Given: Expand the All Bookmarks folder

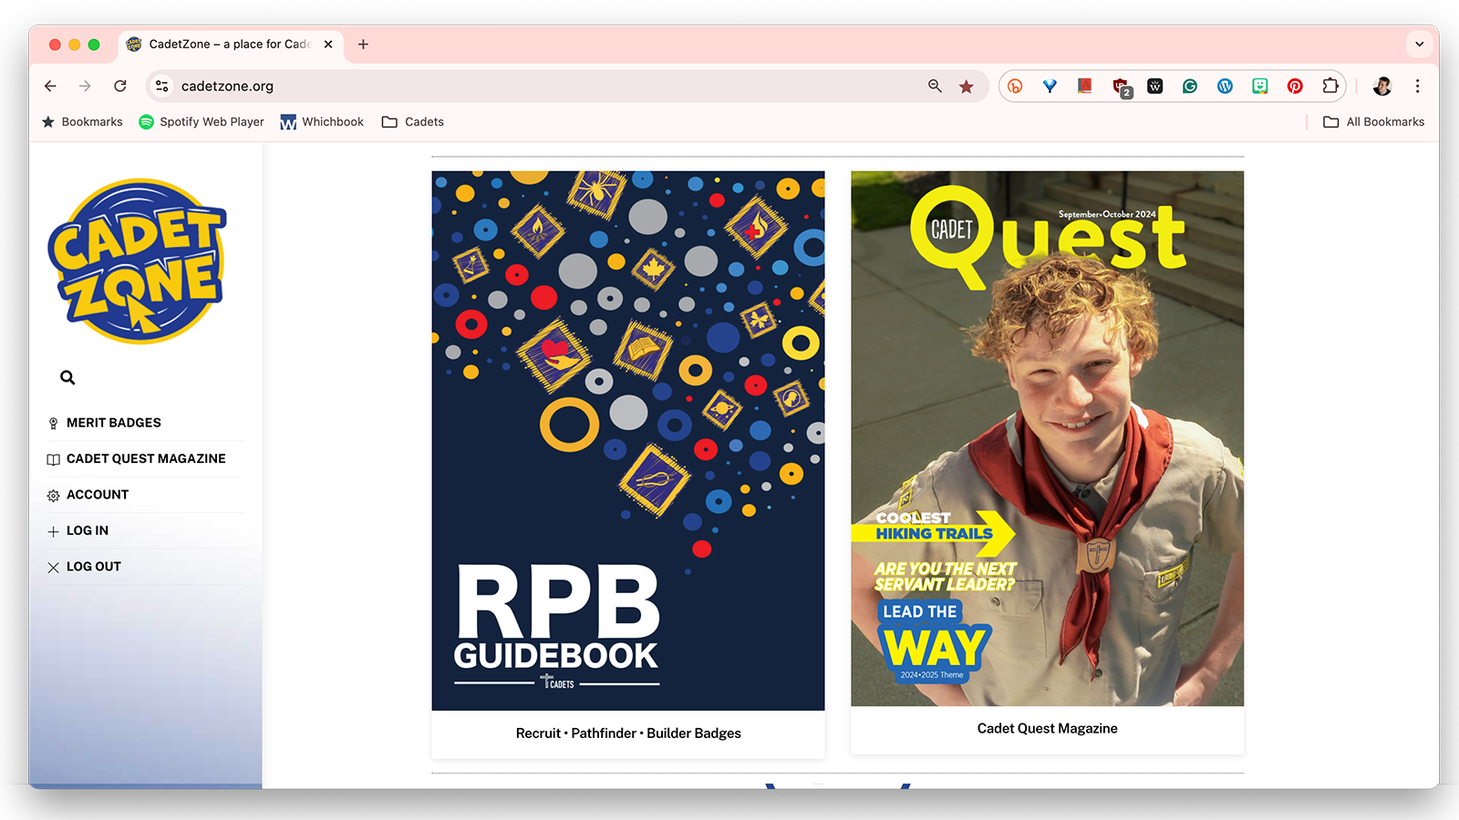Looking at the screenshot, I should coord(1373,122).
